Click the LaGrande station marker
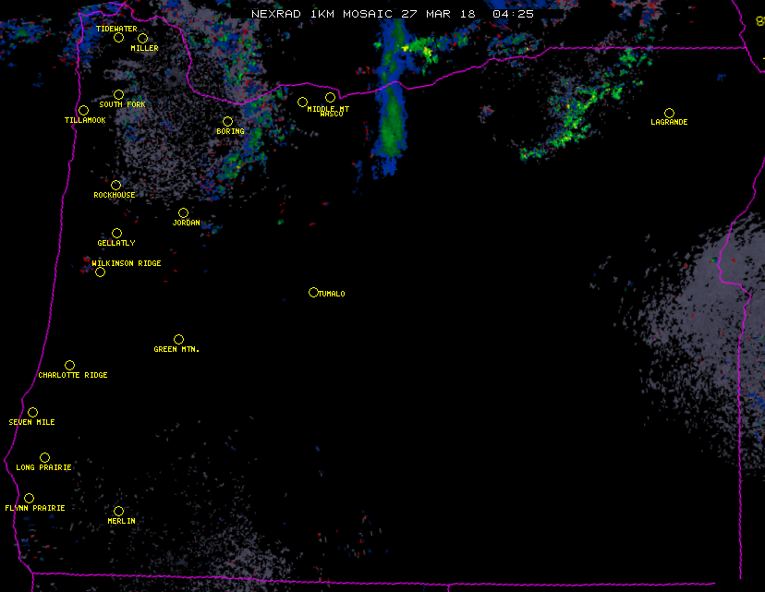 [x=669, y=113]
